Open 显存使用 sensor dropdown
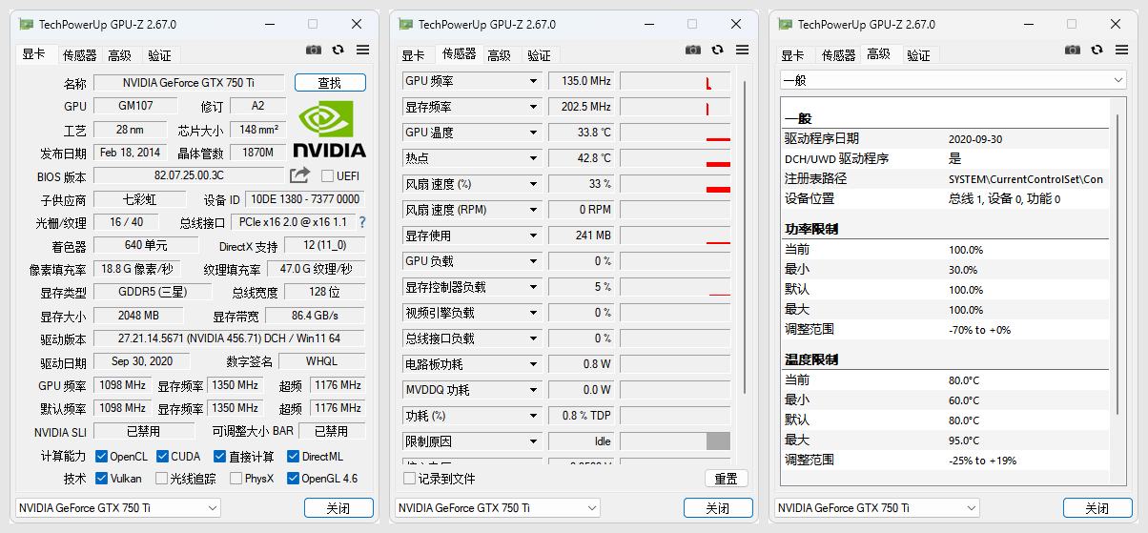 534,236
